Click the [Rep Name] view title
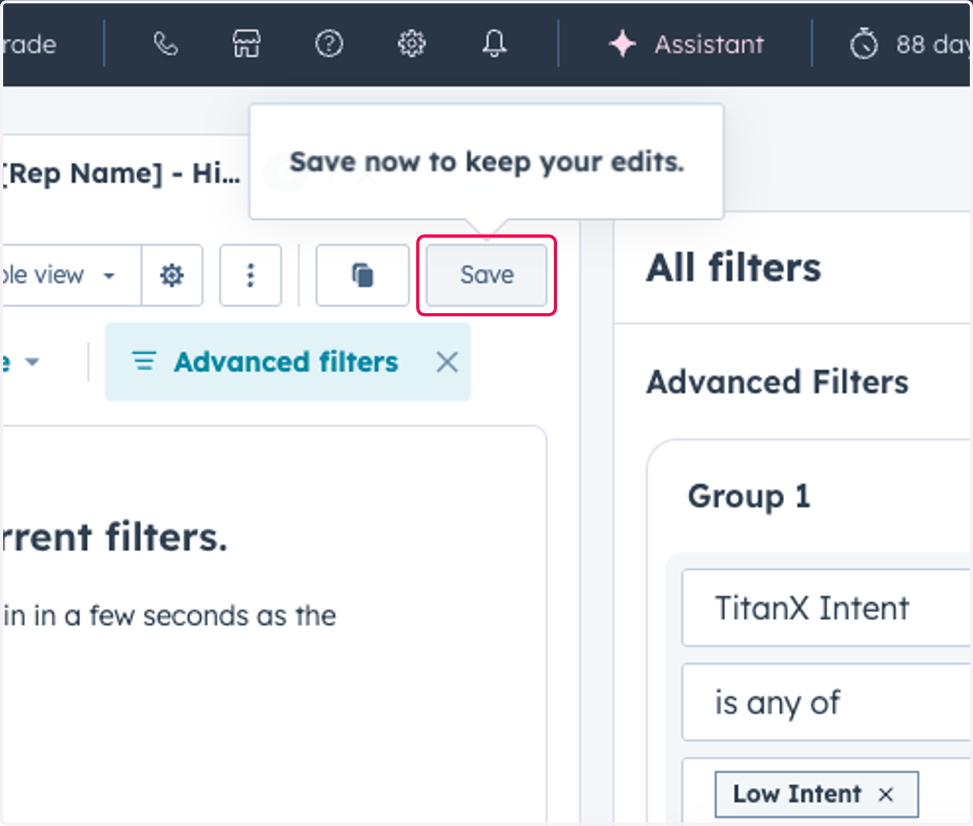Image resolution: width=973 pixels, height=826 pixels. point(122,173)
